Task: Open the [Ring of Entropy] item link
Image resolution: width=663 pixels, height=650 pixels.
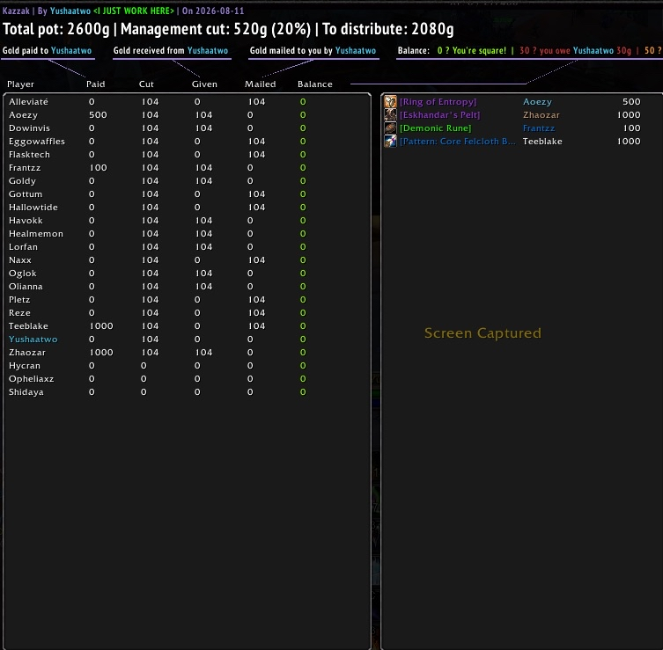Action: 438,102
